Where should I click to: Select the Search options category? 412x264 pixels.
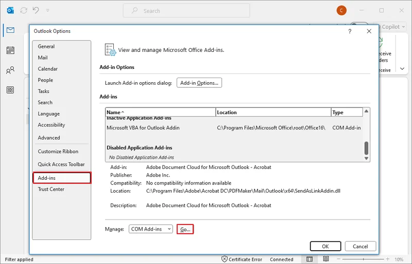(62, 103)
